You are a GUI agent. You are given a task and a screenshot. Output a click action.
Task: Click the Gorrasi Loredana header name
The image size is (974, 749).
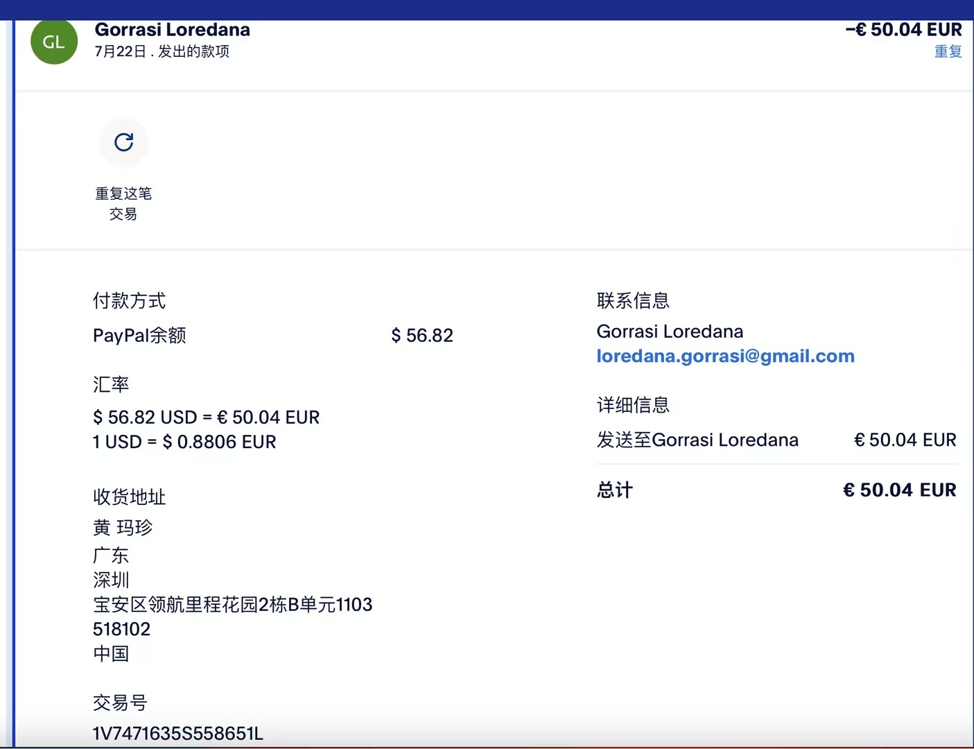pyautogui.click(x=172, y=30)
